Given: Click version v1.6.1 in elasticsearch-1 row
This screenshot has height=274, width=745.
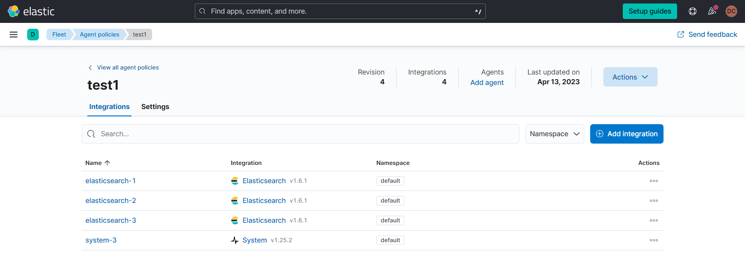Looking at the screenshot, I should point(298,181).
